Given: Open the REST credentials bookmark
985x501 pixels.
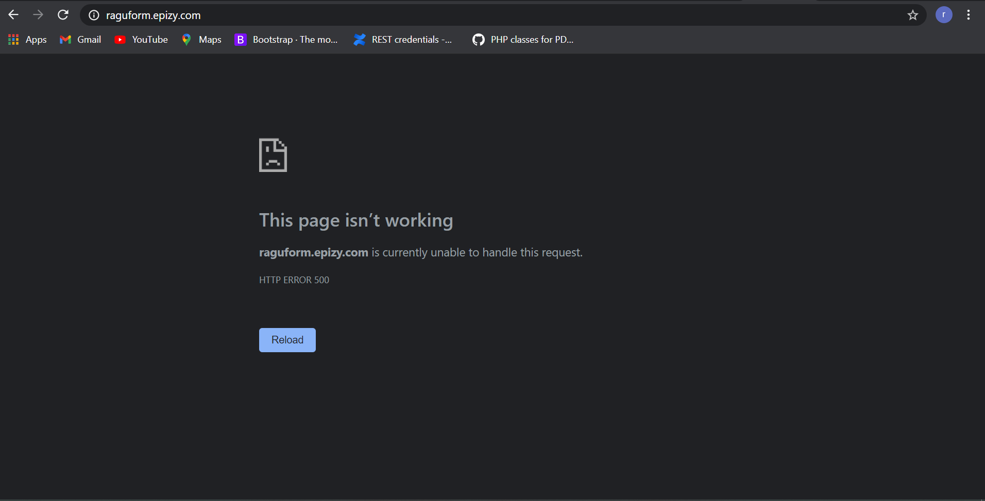Looking at the screenshot, I should pyautogui.click(x=403, y=40).
